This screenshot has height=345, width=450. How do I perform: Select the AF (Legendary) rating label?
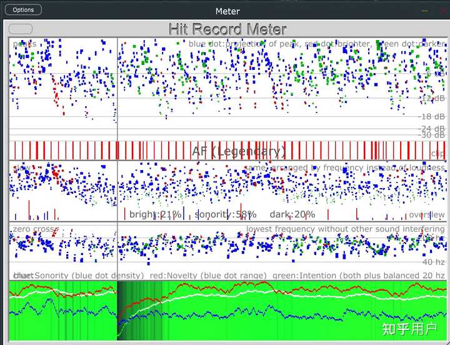(x=239, y=151)
